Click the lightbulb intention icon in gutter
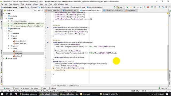This screenshot has height=96, width=171. tap(53, 68)
